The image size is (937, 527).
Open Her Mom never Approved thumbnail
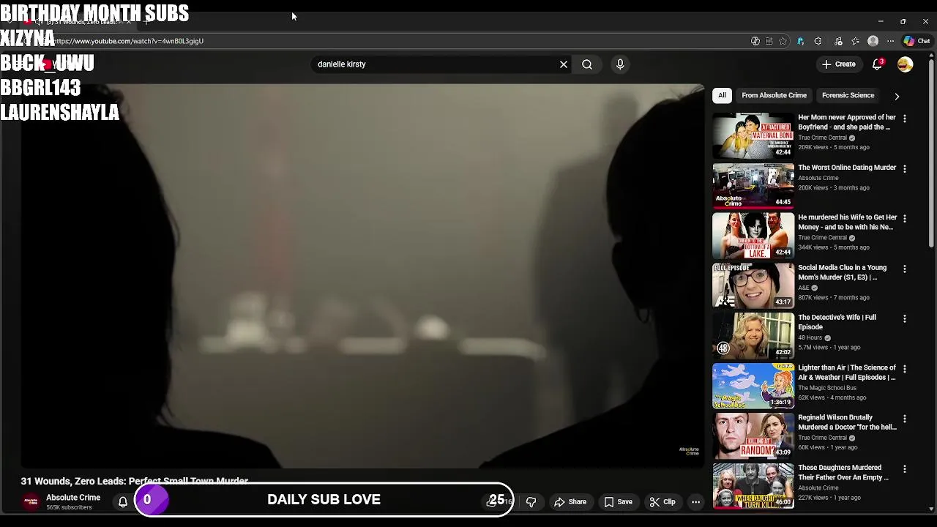click(753, 135)
